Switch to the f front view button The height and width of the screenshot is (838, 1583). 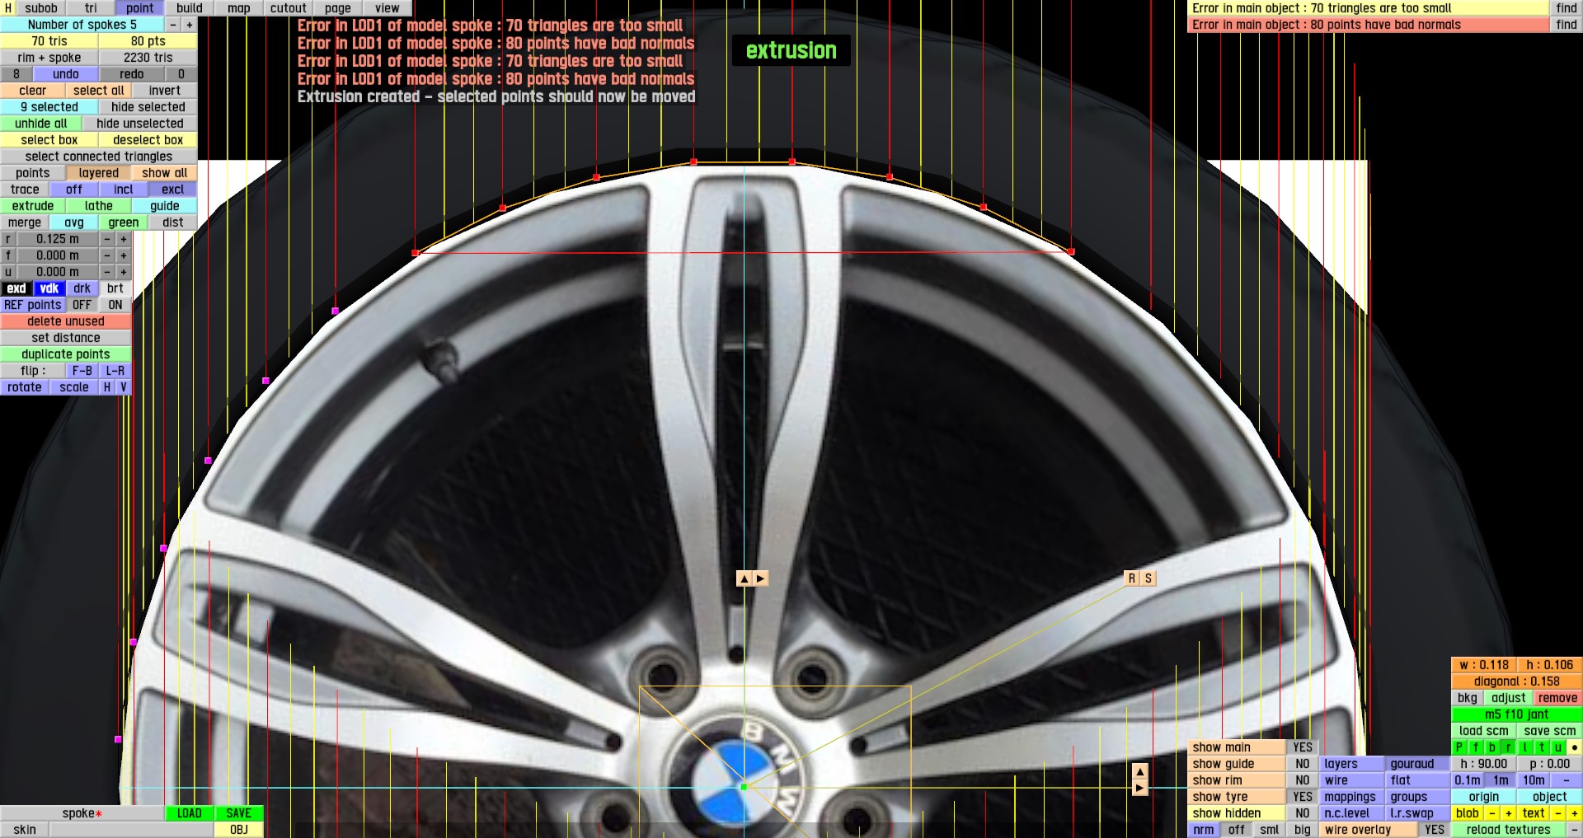click(1476, 747)
